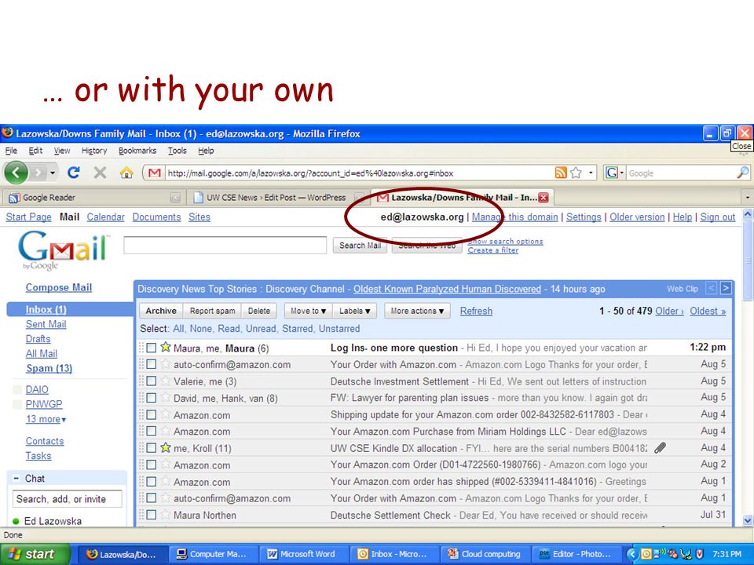Select the checkbox for the Shipping update email
This screenshot has width=754, height=565.
[x=152, y=414]
